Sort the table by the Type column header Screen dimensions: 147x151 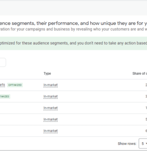[47, 74]
